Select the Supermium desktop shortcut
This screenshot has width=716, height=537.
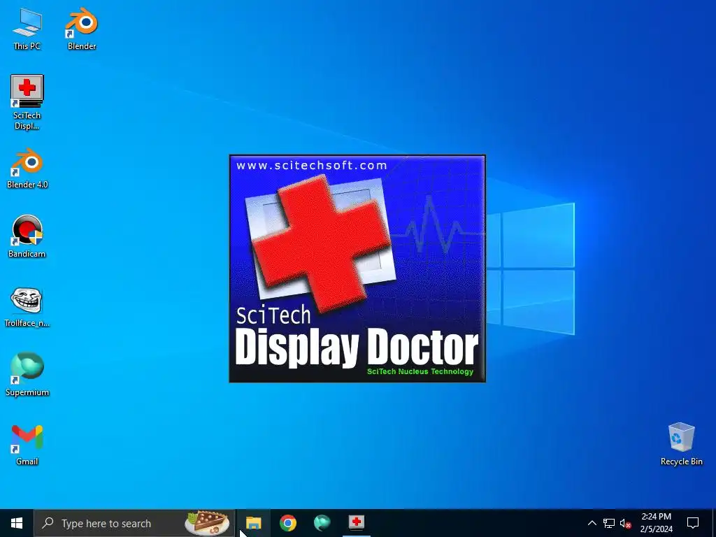[x=27, y=375]
